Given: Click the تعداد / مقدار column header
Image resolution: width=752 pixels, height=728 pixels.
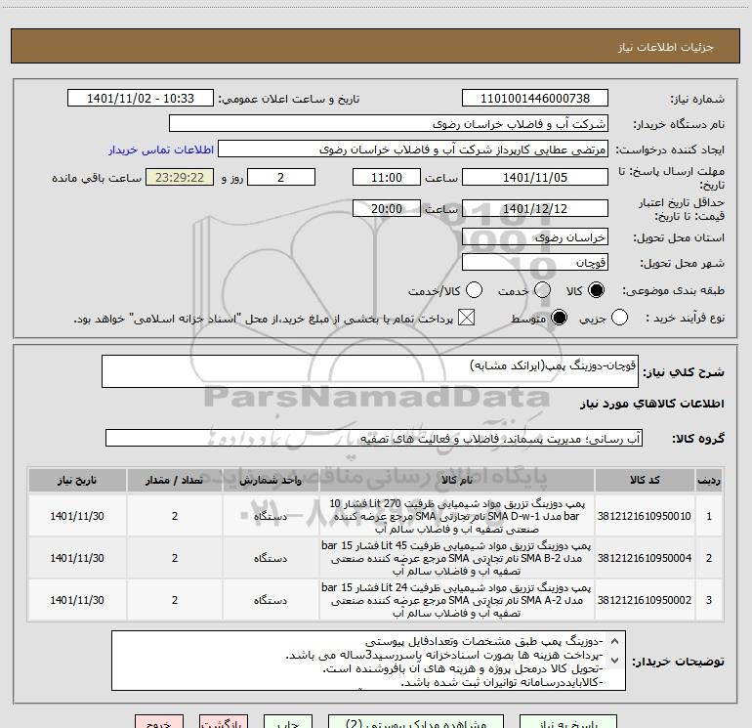Looking at the screenshot, I should tap(175, 481).
